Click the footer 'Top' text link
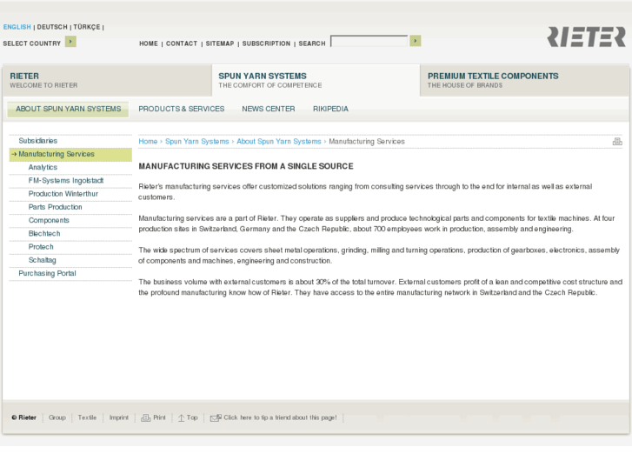632x474 pixels. click(x=192, y=418)
